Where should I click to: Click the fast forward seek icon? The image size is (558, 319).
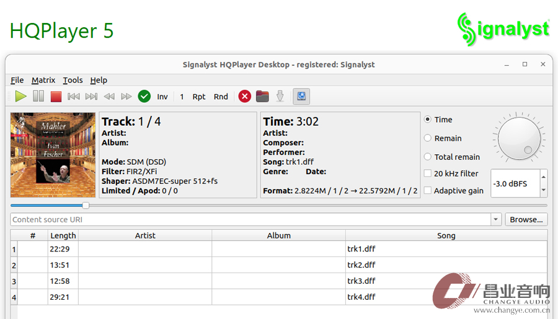126,97
